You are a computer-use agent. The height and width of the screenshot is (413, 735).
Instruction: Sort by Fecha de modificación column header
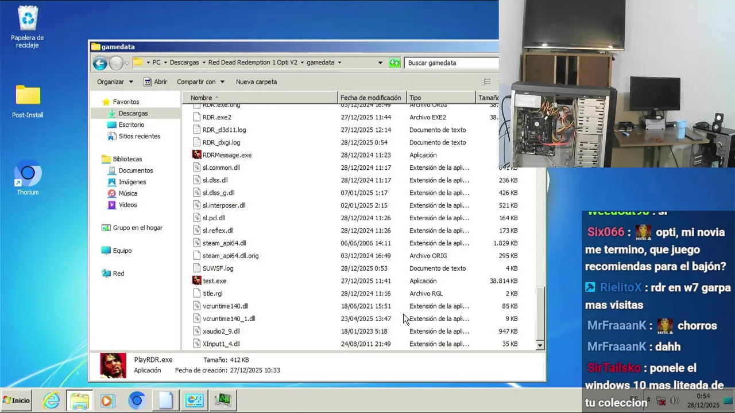372,98
